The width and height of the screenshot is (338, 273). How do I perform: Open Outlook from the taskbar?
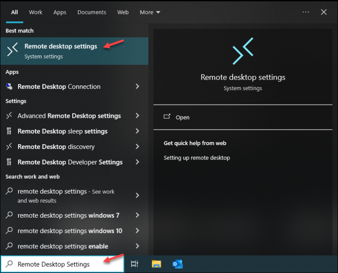[x=178, y=264]
